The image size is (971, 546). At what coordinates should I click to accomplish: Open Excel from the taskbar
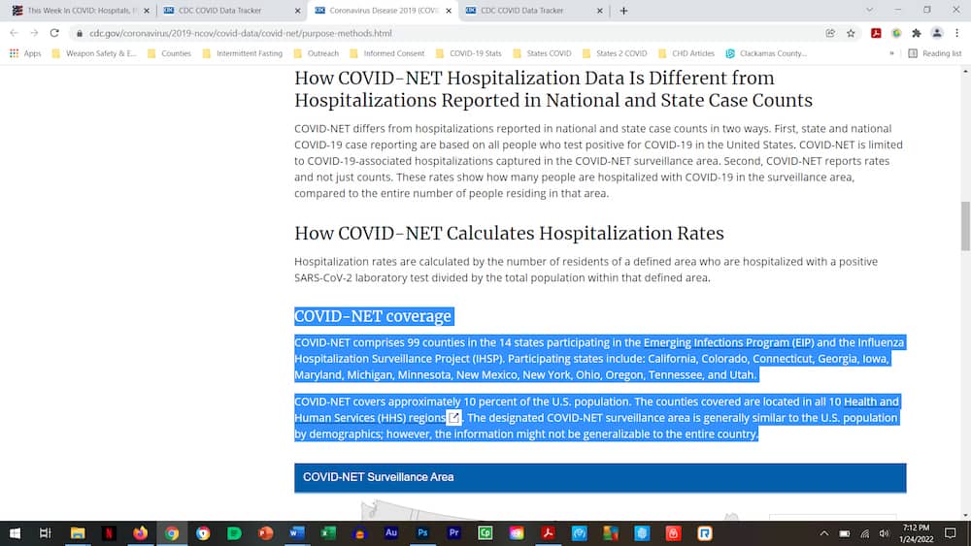pos(328,533)
